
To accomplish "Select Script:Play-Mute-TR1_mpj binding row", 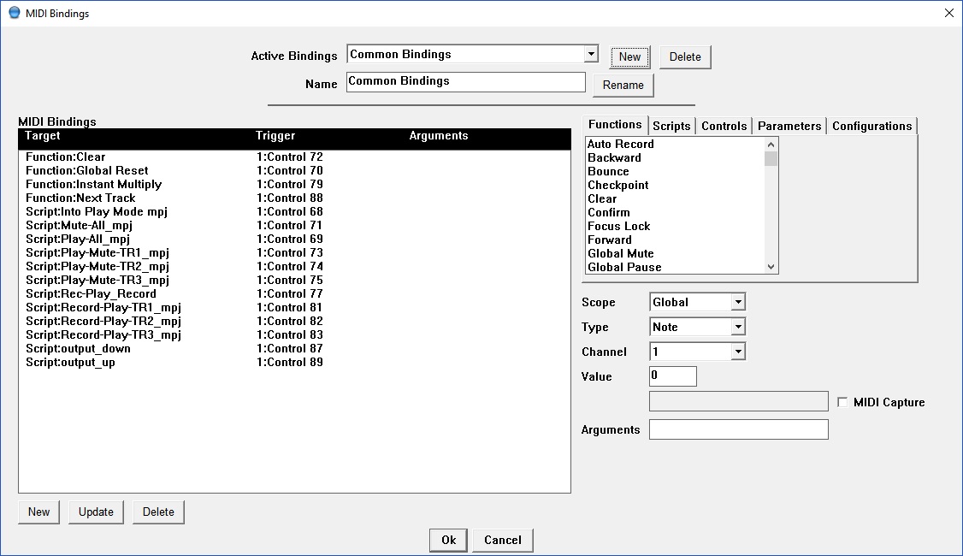I will click(x=294, y=252).
